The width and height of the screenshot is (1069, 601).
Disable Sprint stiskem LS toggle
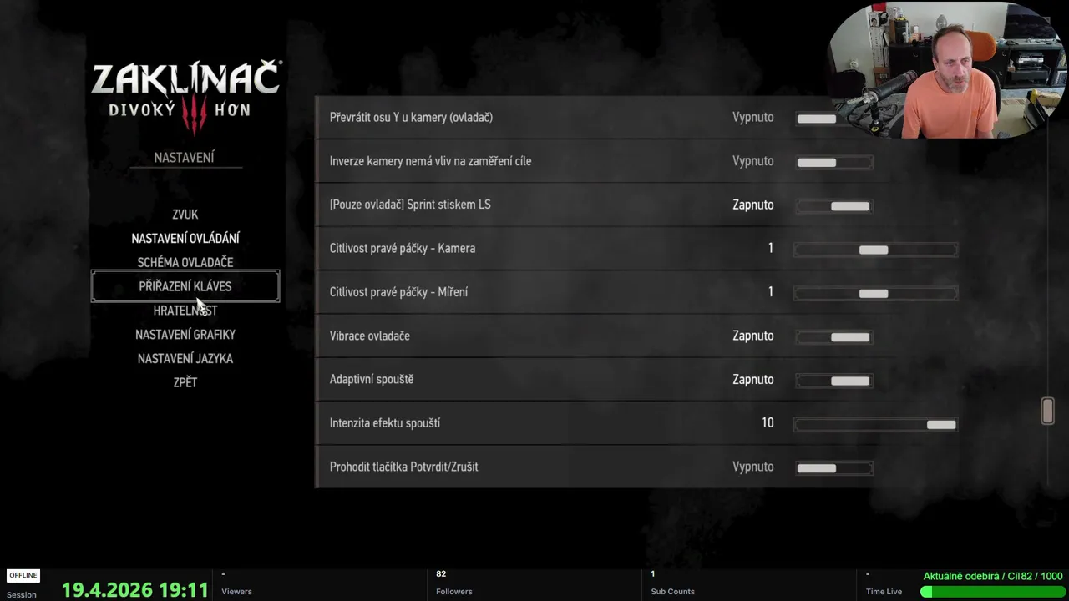point(834,205)
